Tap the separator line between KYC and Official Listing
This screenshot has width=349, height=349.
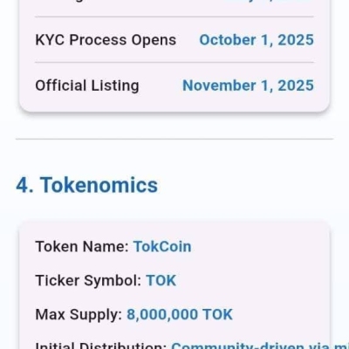point(174,62)
